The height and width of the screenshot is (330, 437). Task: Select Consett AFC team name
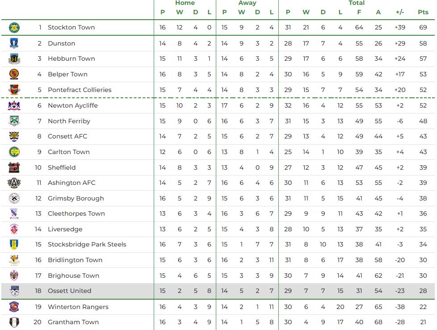(x=67, y=136)
